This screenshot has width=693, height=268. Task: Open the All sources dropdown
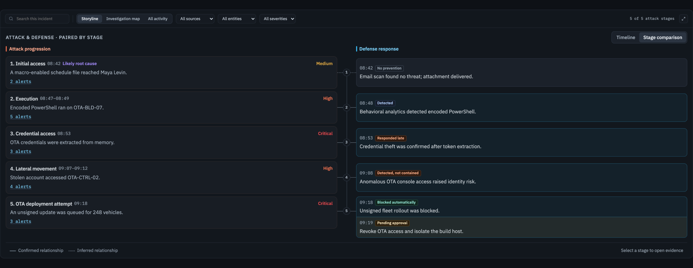[195, 19]
